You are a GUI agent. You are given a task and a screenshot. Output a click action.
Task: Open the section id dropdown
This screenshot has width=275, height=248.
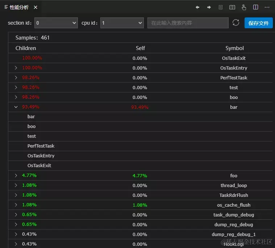tap(56, 23)
